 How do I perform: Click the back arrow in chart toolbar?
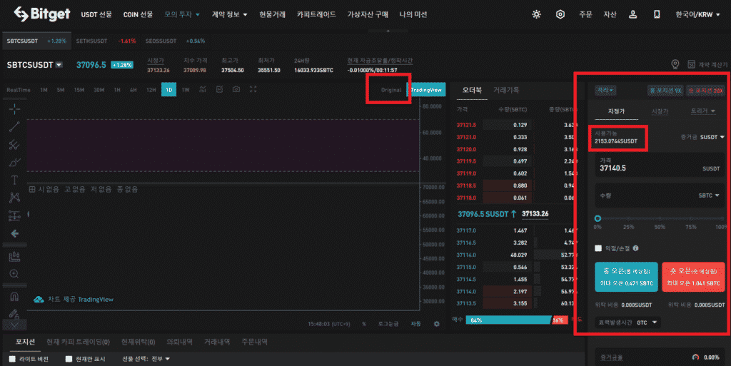tap(14, 233)
